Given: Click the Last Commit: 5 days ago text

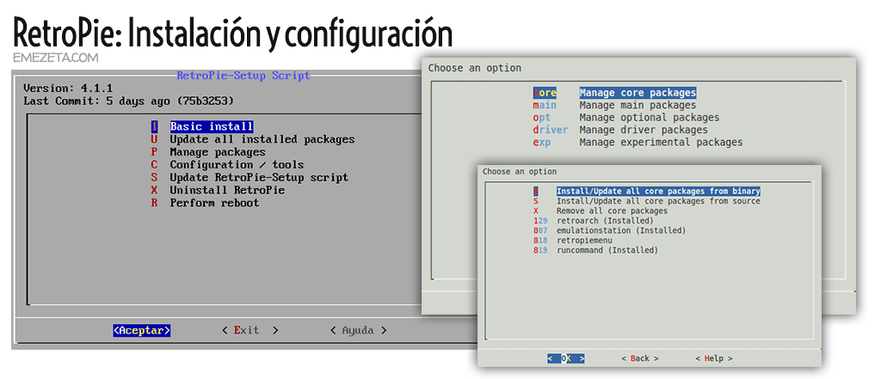Looking at the screenshot, I should coord(128,101).
